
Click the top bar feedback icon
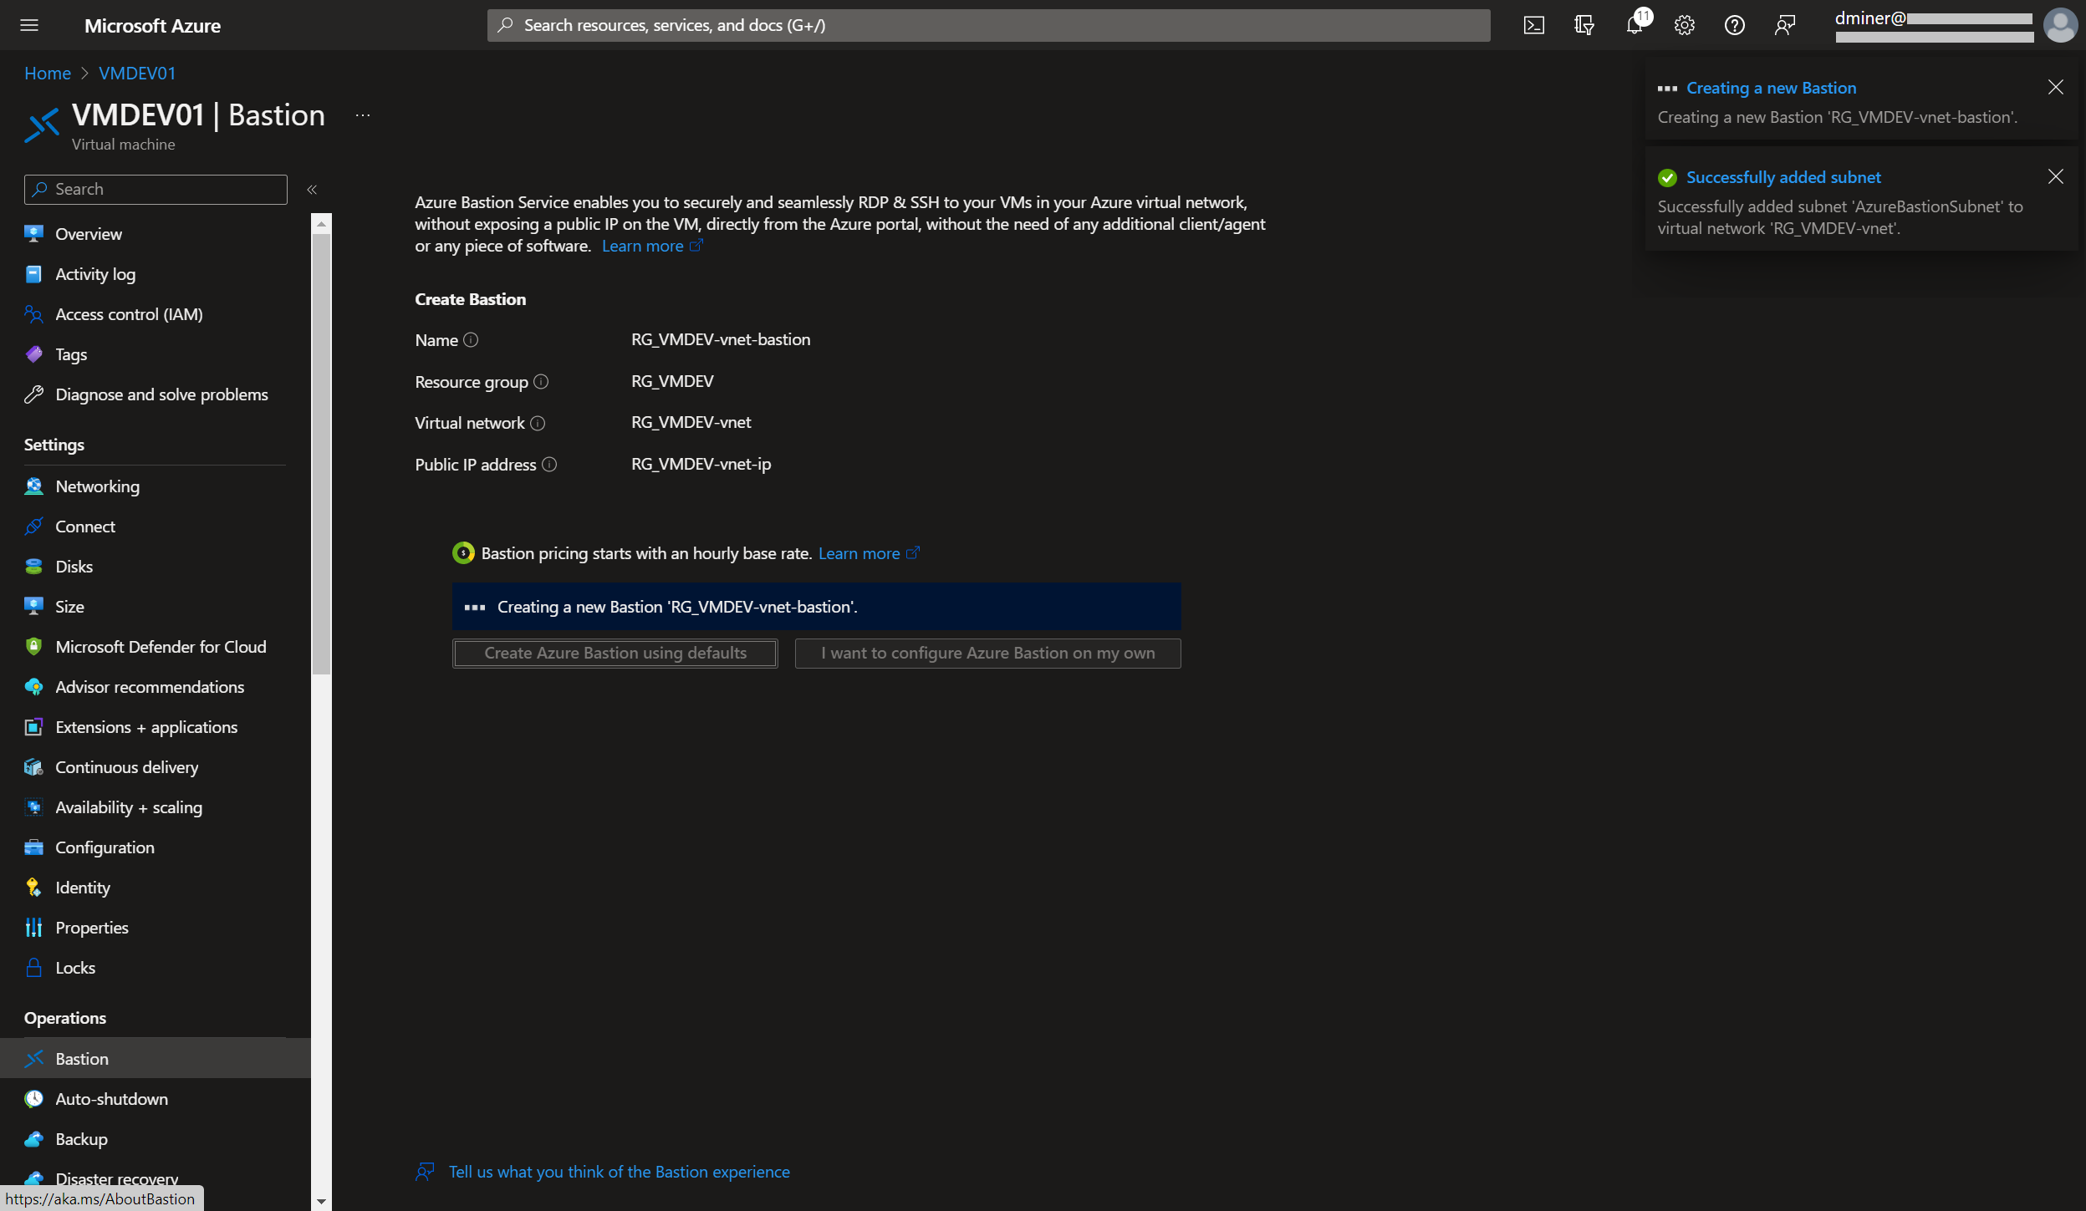(x=1784, y=25)
